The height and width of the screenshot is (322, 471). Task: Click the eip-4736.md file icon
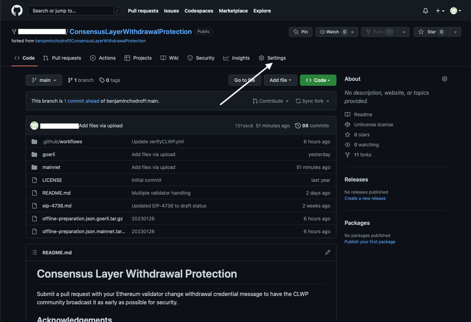[34, 206]
